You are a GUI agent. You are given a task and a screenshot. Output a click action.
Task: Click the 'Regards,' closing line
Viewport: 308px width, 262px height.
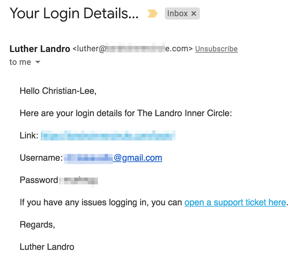click(x=37, y=225)
